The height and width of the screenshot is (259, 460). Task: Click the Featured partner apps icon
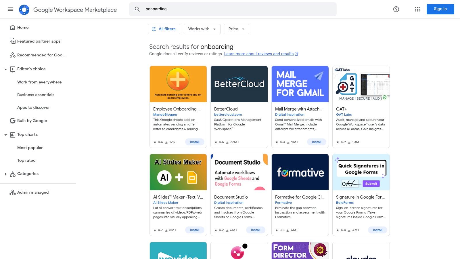point(13,41)
